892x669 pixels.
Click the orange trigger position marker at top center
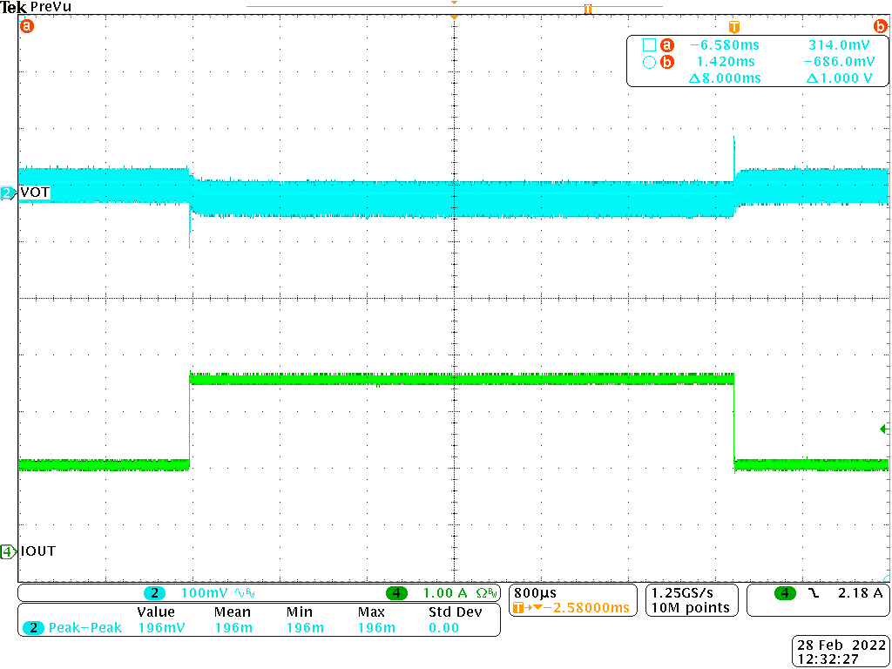(x=453, y=15)
